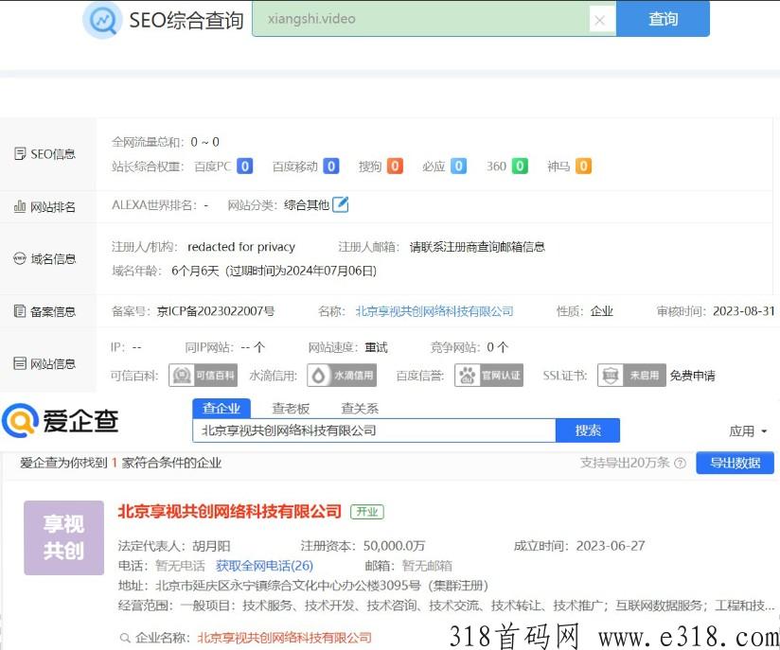Click legal representative 胡月阳

click(211, 546)
